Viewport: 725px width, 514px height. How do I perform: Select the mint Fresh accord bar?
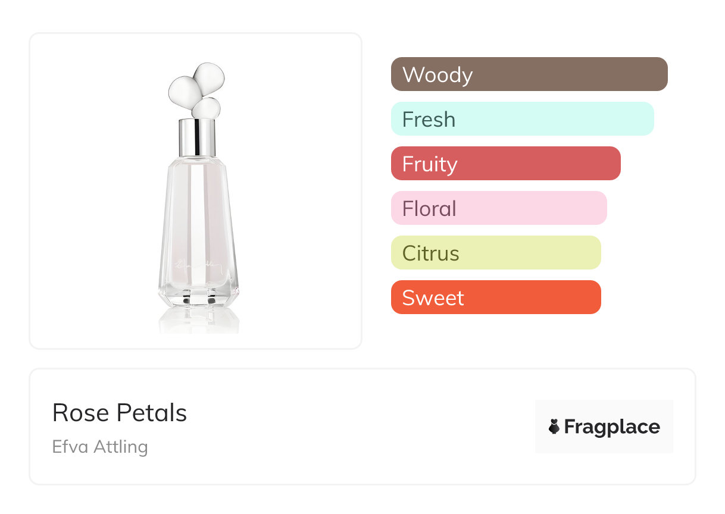522,119
